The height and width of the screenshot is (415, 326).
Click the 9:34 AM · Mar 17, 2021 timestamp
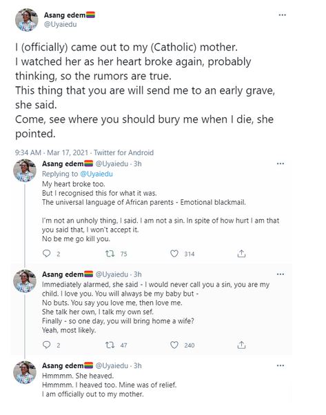coord(51,153)
